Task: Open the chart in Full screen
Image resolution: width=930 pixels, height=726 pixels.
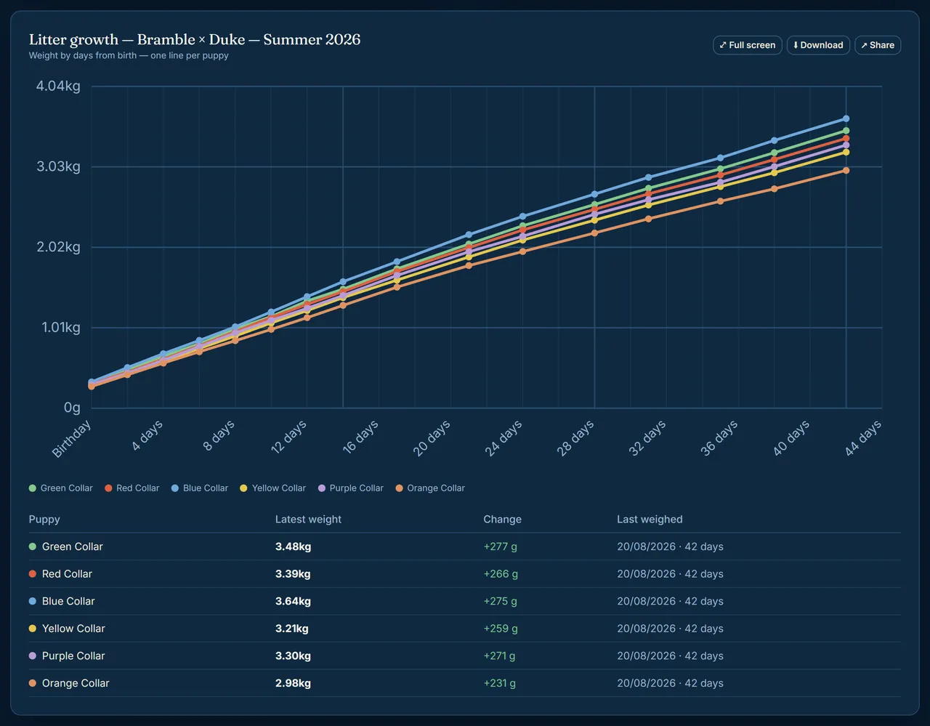Action: [748, 45]
